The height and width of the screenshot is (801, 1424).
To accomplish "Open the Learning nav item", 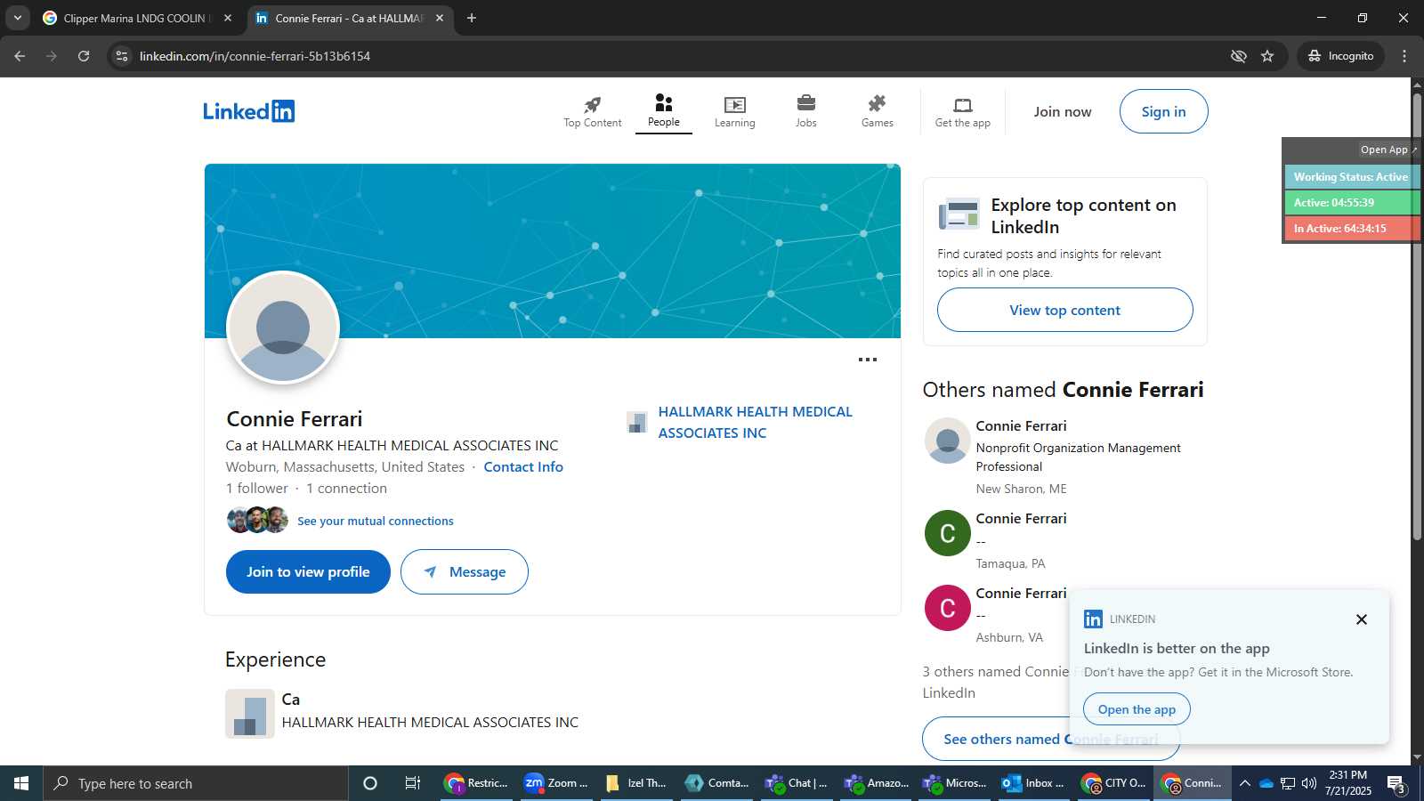I will coord(734,112).
